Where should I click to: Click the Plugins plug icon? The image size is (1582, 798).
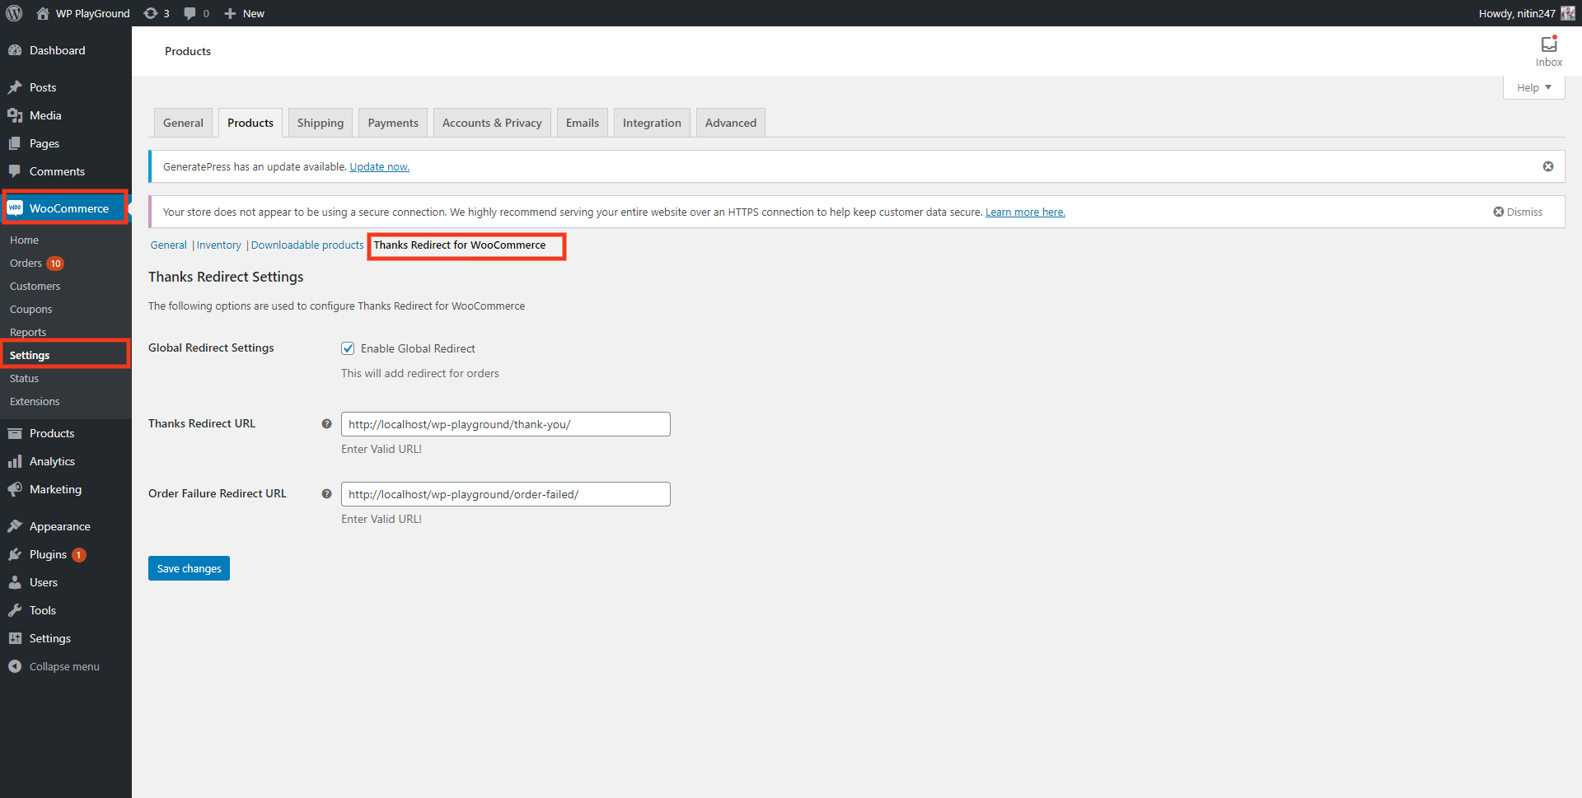[x=15, y=554]
